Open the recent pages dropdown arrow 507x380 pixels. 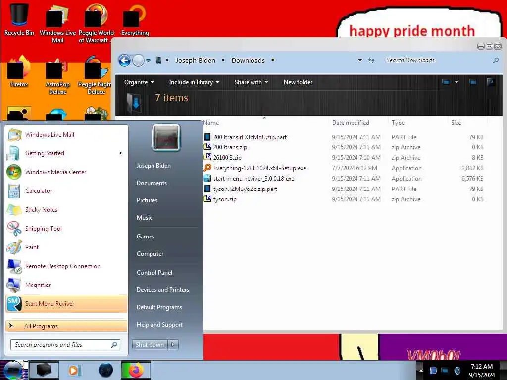point(148,60)
